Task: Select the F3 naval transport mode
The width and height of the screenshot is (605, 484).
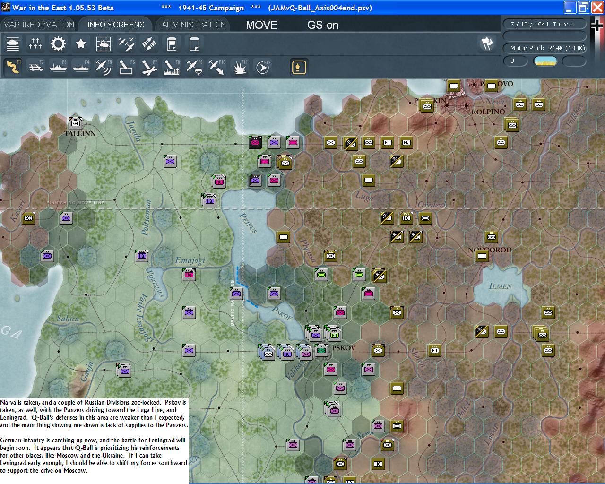Action: coord(58,67)
